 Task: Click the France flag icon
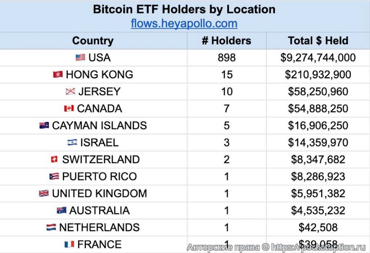pyautogui.click(x=69, y=244)
